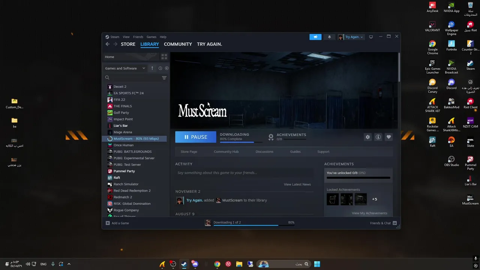Open BakkesMod desktop shortcut
This screenshot has width=480, height=270.
[451, 103]
